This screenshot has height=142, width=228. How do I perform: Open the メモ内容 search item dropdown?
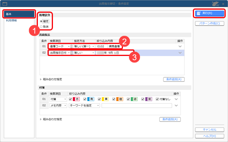coord(58,106)
